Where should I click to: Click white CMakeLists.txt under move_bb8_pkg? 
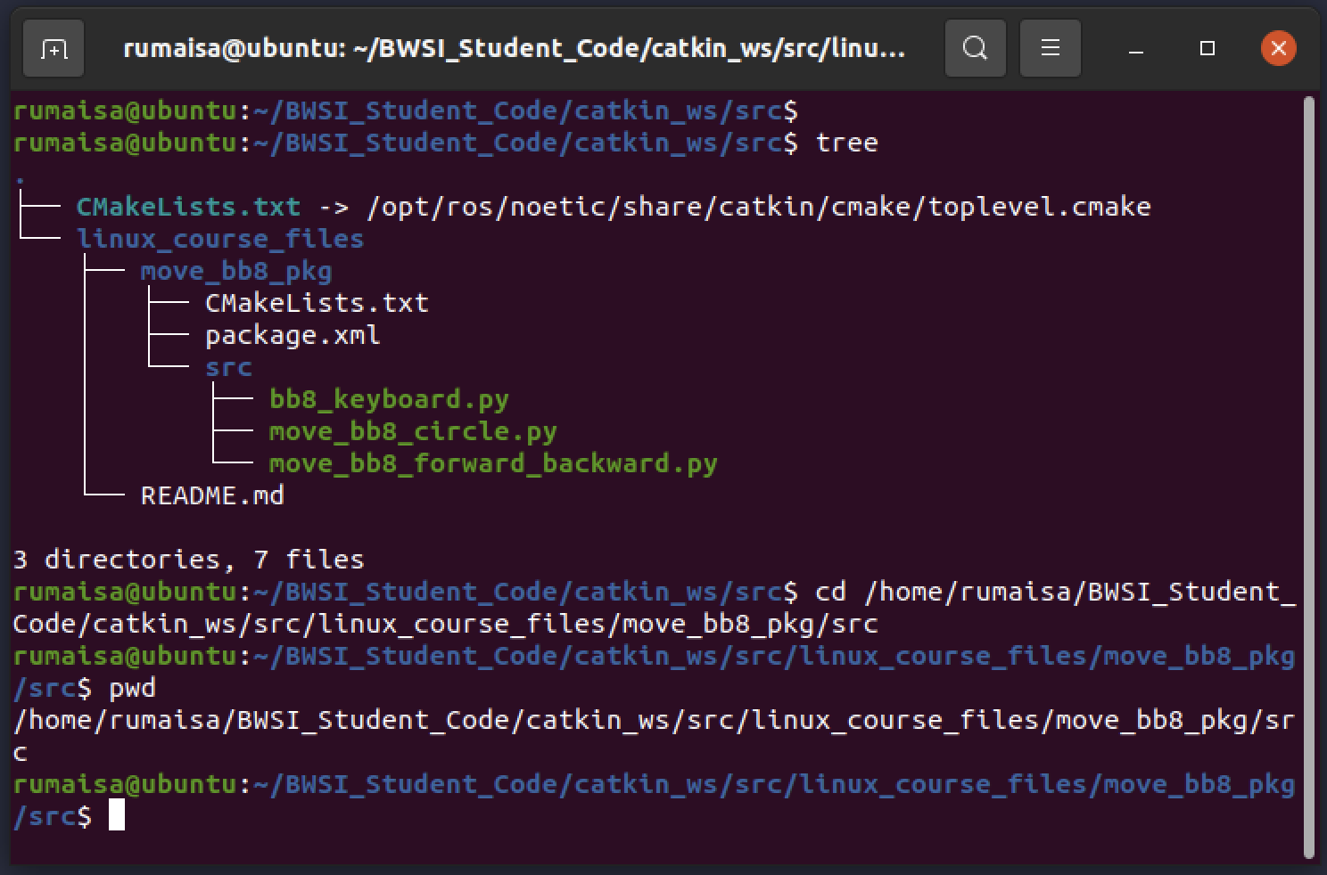[317, 303]
